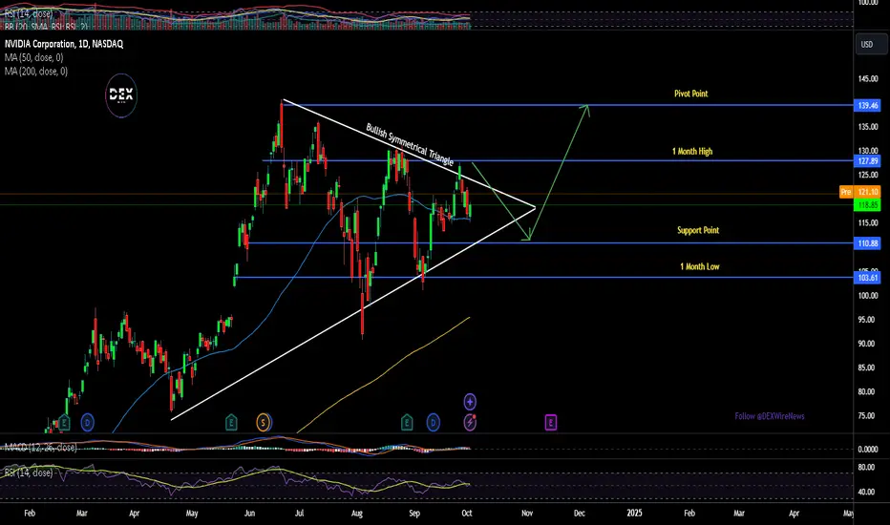The width and height of the screenshot is (890, 525).
Task: Select the Bullish Symmetrical Triangle label
Action: [x=410, y=144]
